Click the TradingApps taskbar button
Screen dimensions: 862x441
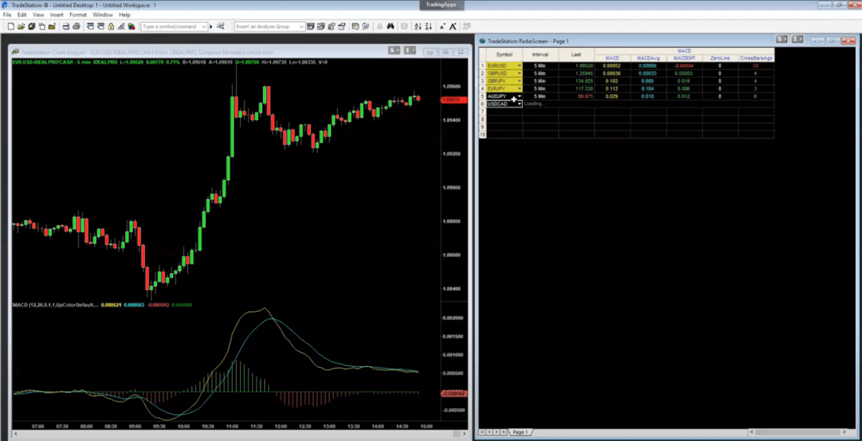tap(440, 4)
